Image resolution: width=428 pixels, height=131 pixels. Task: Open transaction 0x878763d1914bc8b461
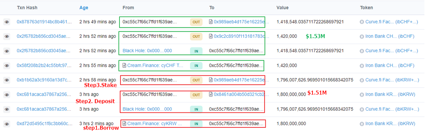(x=44, y=22)
